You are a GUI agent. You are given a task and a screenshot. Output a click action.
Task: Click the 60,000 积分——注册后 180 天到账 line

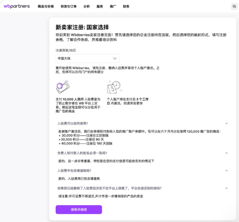[x=85, y=144]
